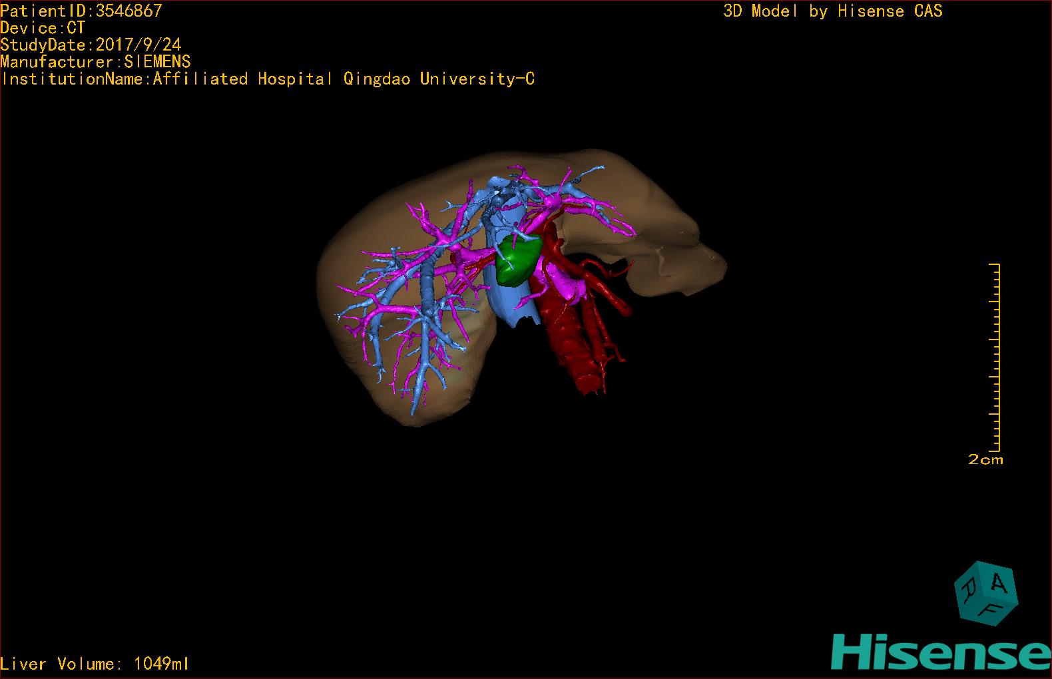The image size is (1052, 679).
Task: Click the A face of the orientation cube
Action: [x=999, y=583]
